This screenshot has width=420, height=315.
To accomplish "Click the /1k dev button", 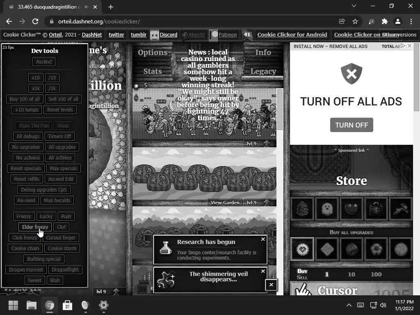I will (52, 88).
